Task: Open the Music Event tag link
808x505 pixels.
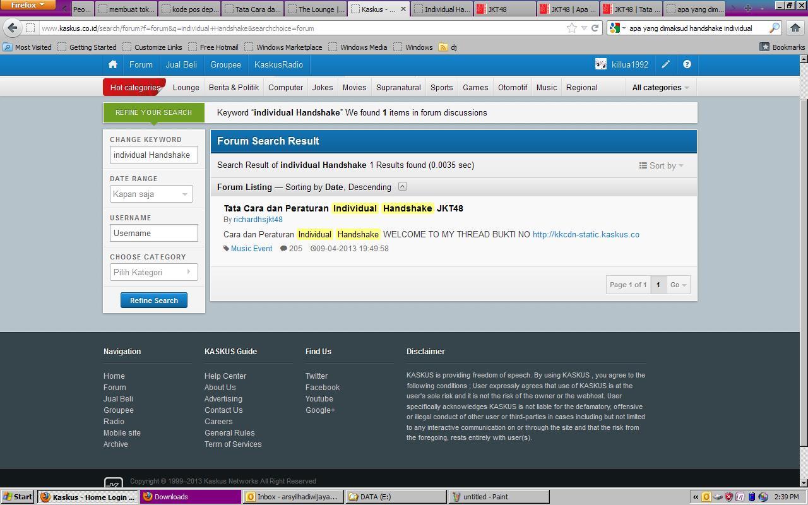Action: coord(251,249)
